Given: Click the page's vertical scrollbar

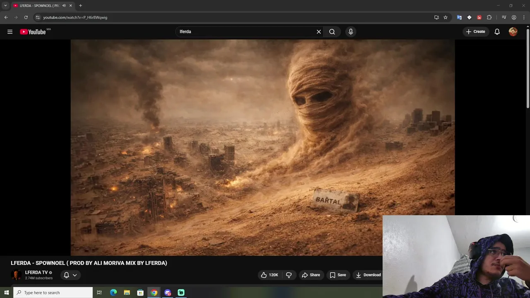Looking at the screenshot, I should click(528, 68).
